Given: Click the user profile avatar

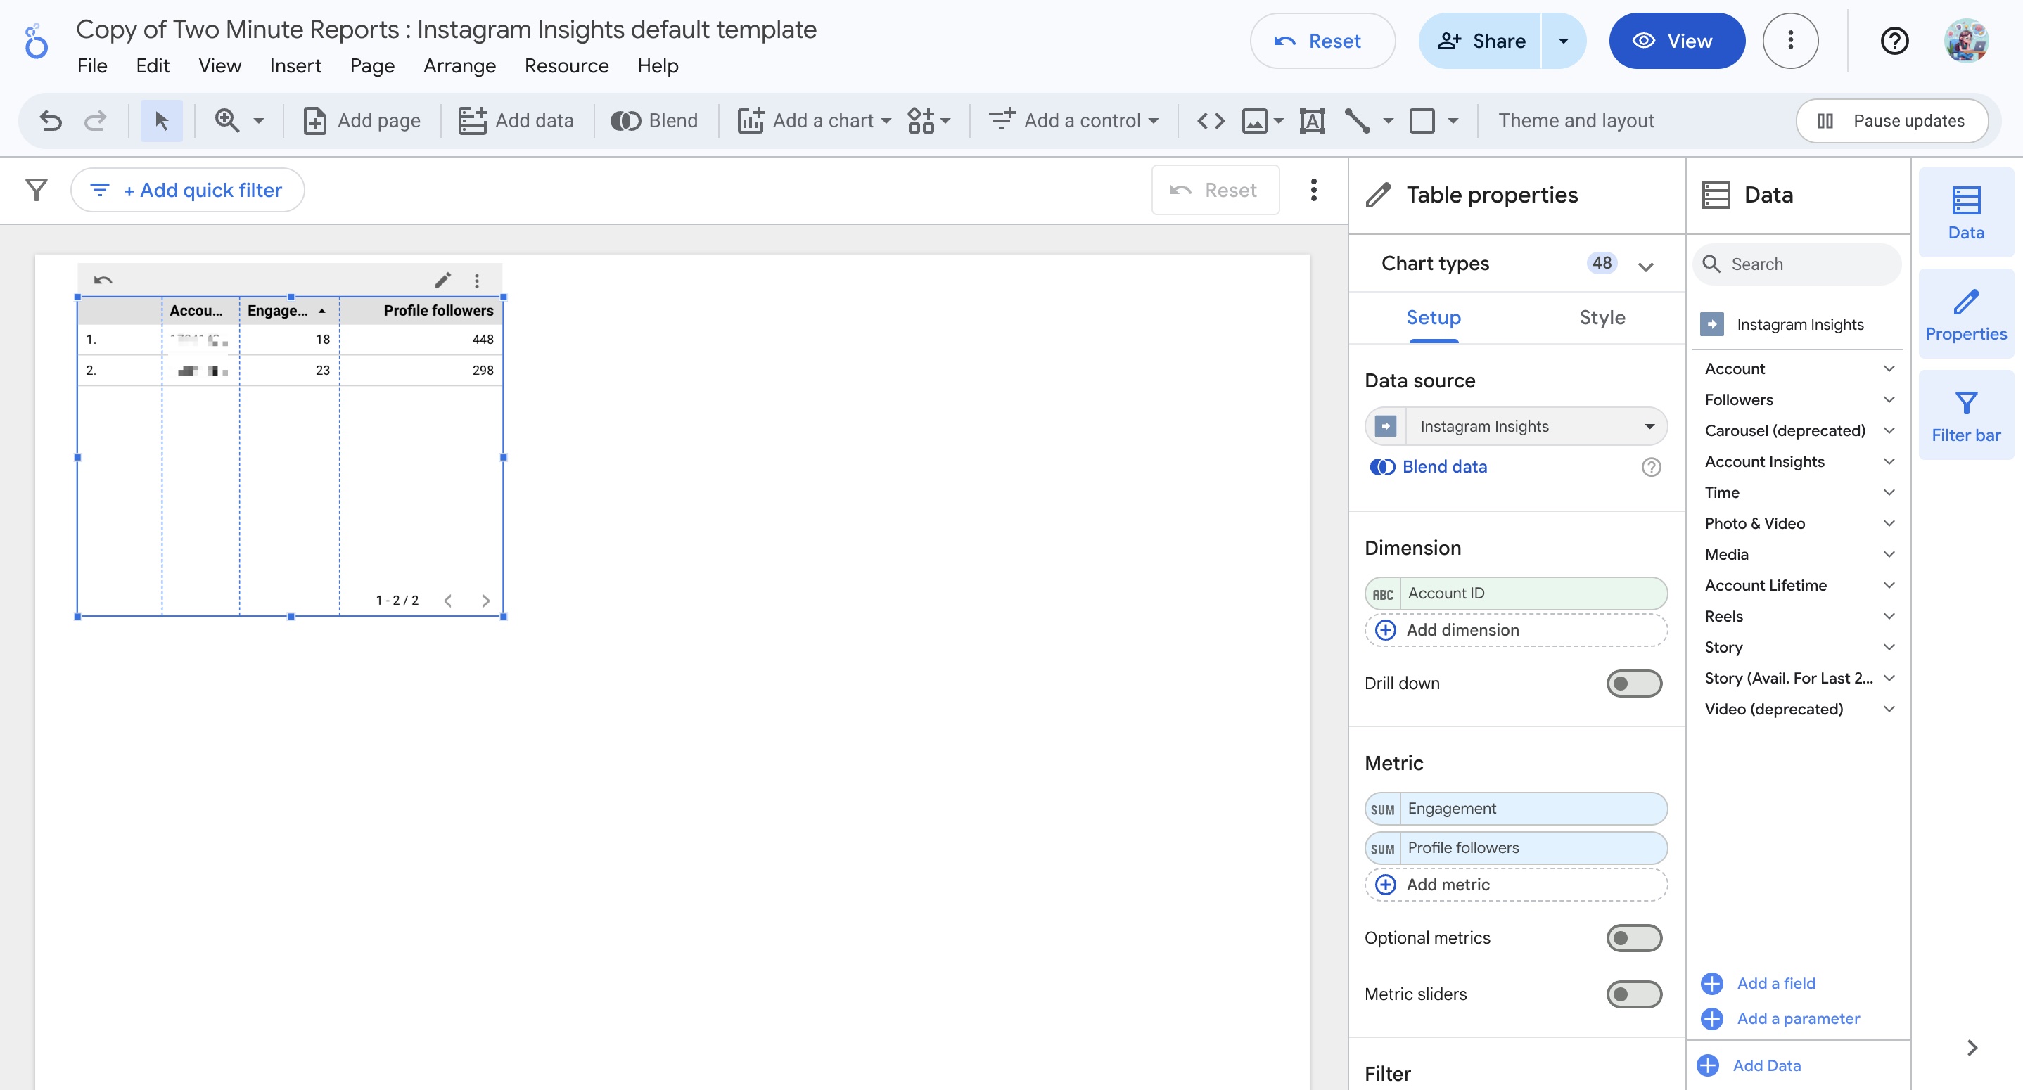Looking at the screenshot, I should [x=1965, y=41].
